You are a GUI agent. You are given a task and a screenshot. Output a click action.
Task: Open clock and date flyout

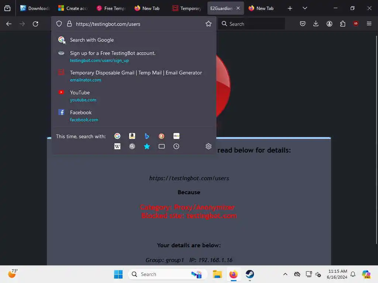pos(337,274)
